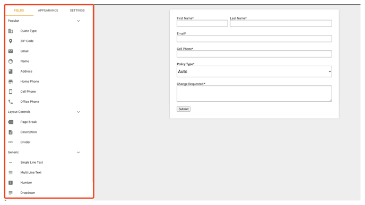This screenshot has width=365, height=205.
Task: Click the Page Break icon
Action: (x=11, y=122)
